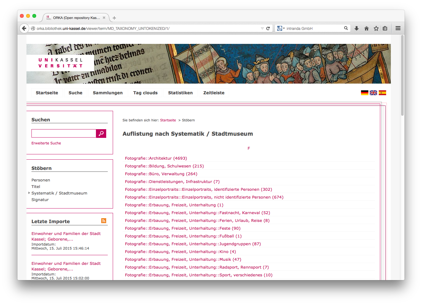Open Unterhaltung::Feste (90) entry

(x=183, y=228)
